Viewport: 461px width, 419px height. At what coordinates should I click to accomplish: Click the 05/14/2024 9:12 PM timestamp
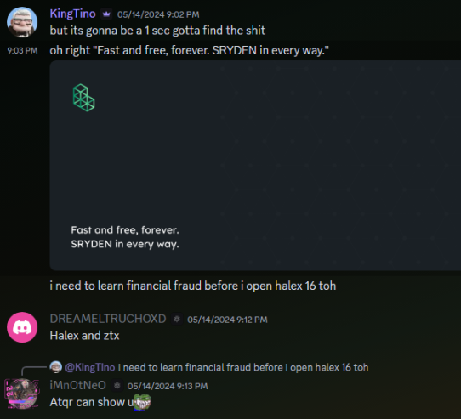coord(227,320)
